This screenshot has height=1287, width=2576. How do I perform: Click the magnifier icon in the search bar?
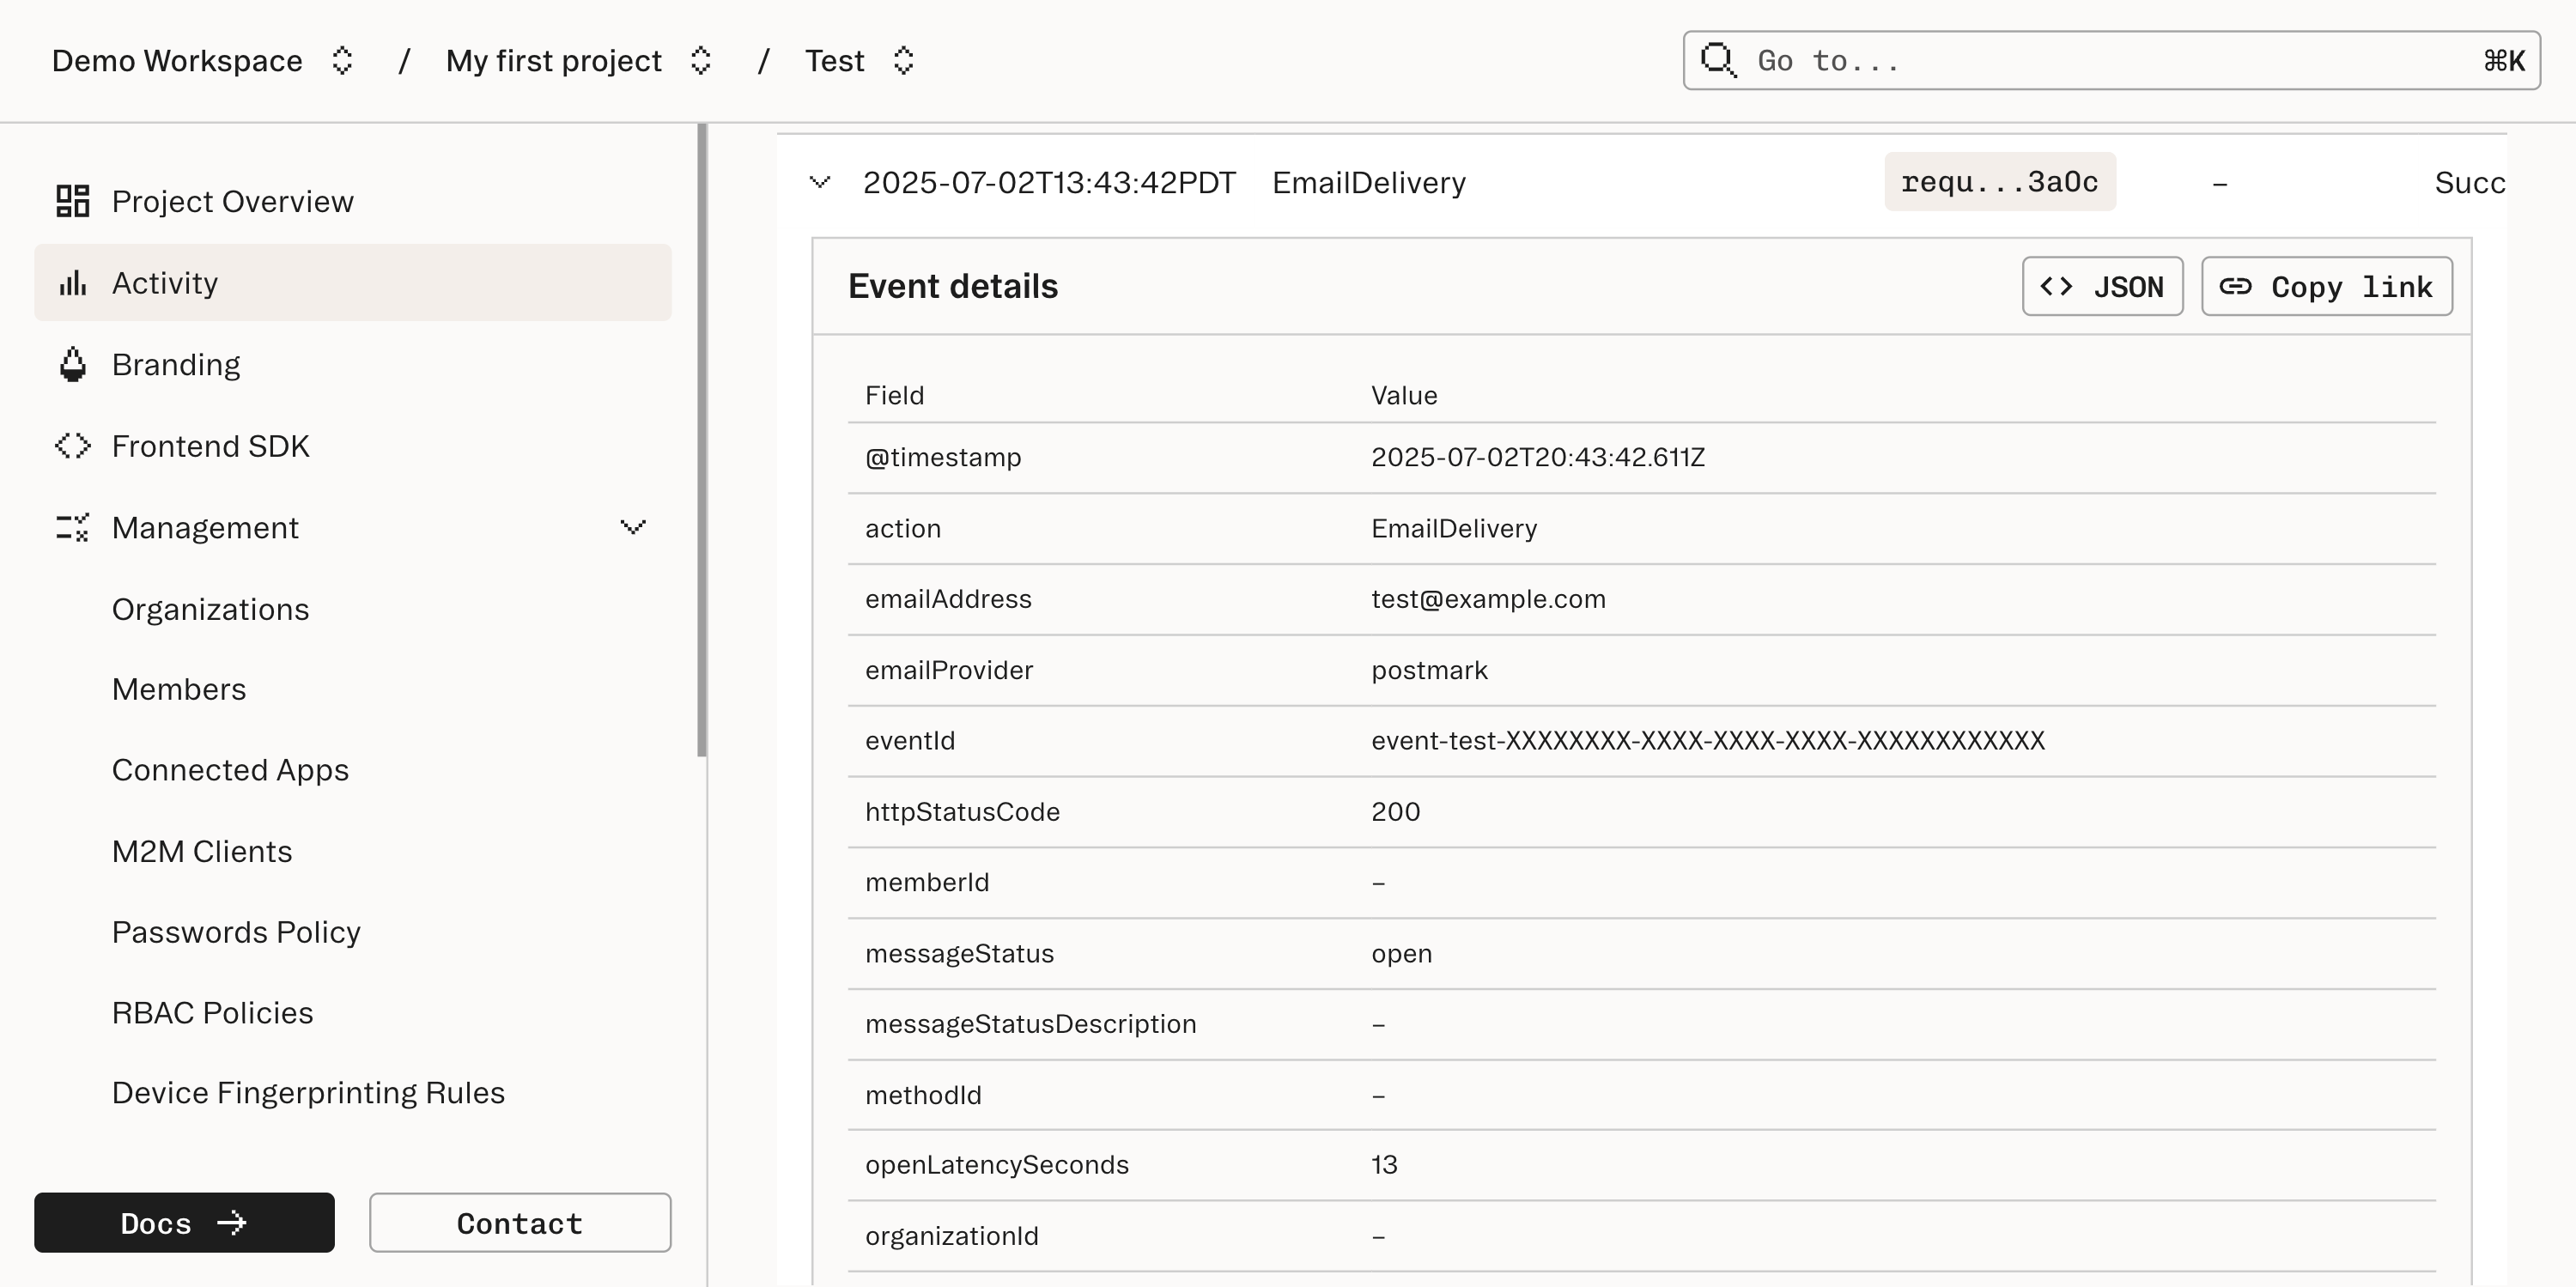1718,60
